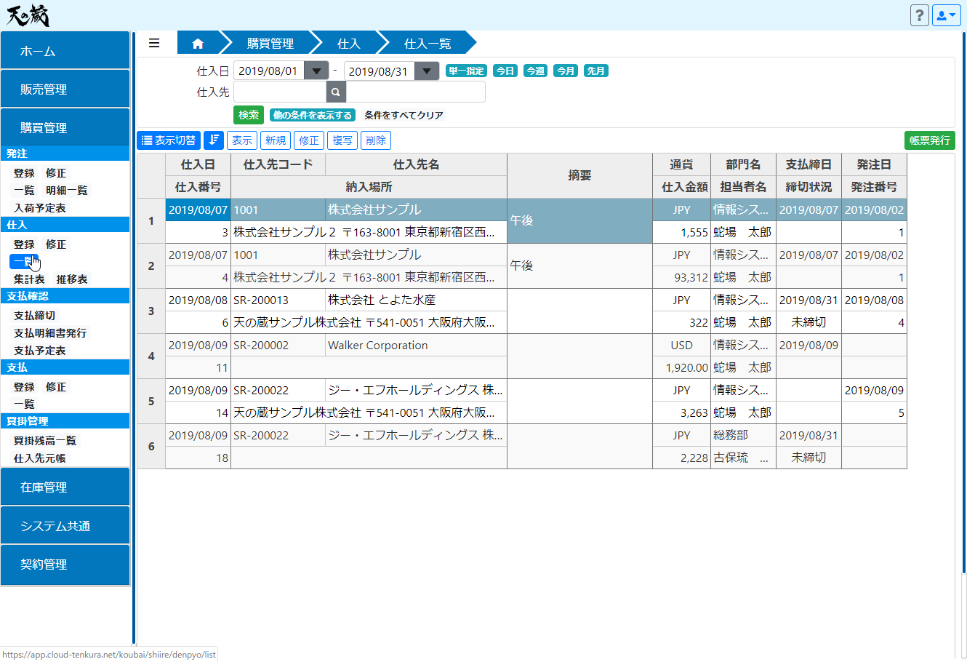Click the USD currency cell
The width and height of the screenshot is (967, 662).
[x=682, y=345]
